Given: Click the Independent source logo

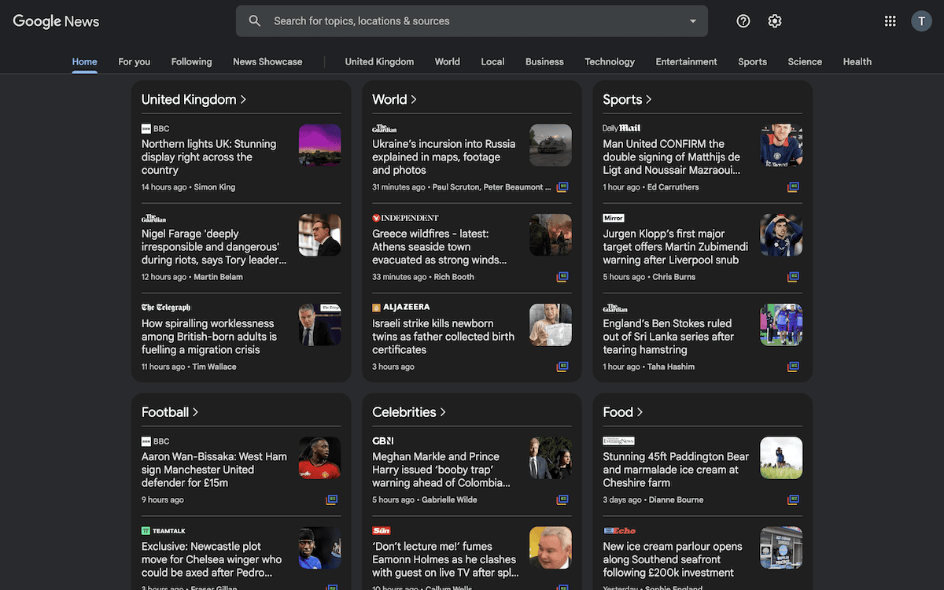Looking at the screenshot, I should pos(405,218).
